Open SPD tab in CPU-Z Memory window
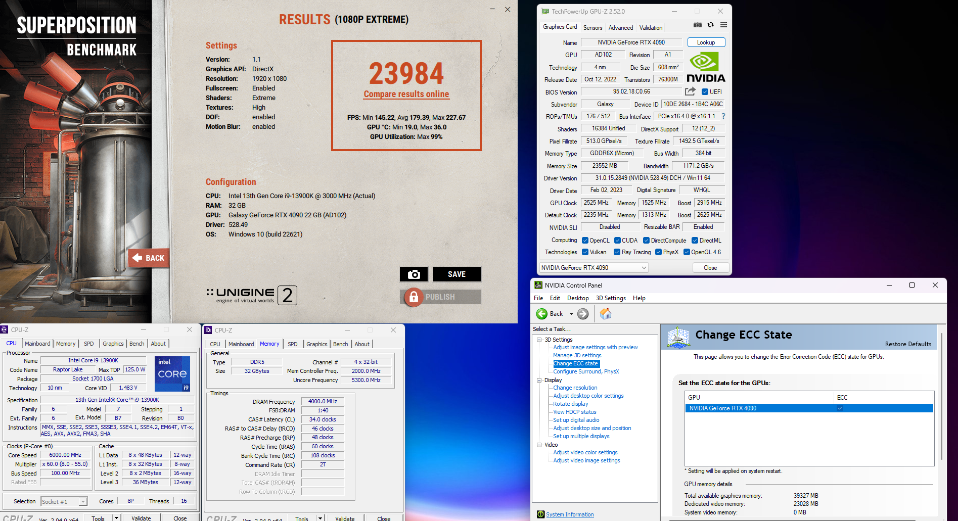Viewport: 958px width, 521px height. pyautogui.click(x=293, y=344)
